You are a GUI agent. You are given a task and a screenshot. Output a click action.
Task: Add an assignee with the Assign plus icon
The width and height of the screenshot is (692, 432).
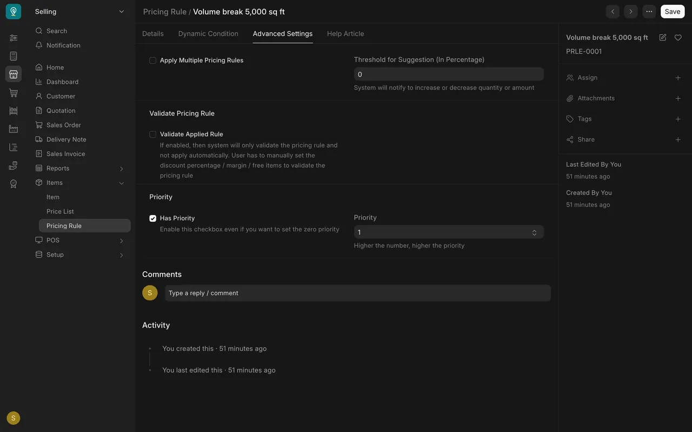click(x=678, y=78)
